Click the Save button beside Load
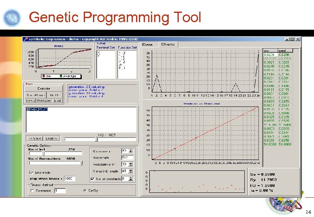This screenshot has height=217, width=314. [x=35, y=138]
